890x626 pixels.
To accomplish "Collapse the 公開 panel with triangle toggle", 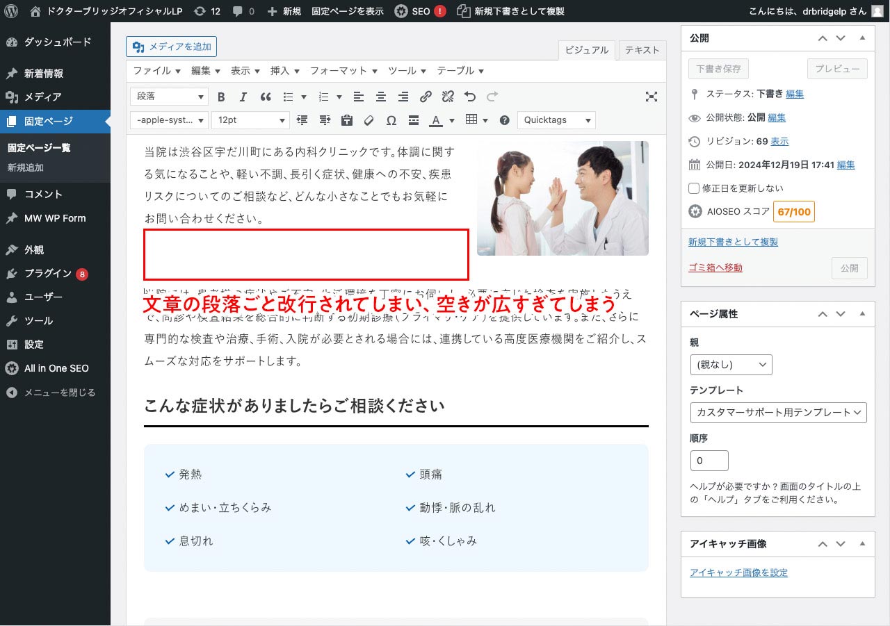I will 862,38.
